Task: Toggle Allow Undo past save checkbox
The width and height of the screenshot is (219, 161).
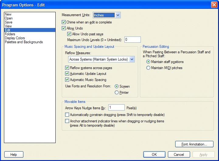Action: point(69,34)
